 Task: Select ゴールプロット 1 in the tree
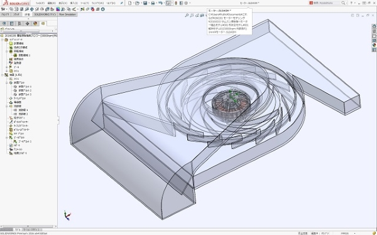pyautogui.click(x=25, y=142)
